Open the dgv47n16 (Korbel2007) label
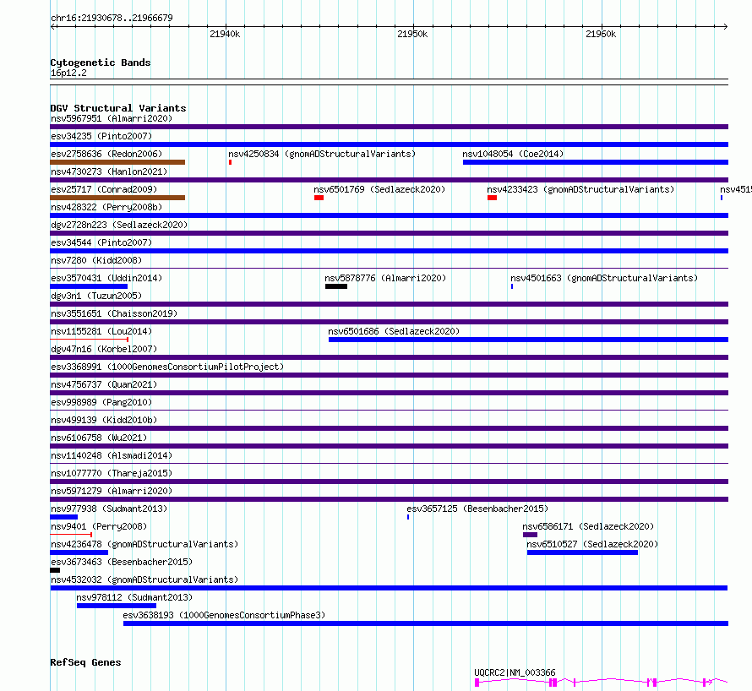752x691 pixels. (x=104, y=349)
